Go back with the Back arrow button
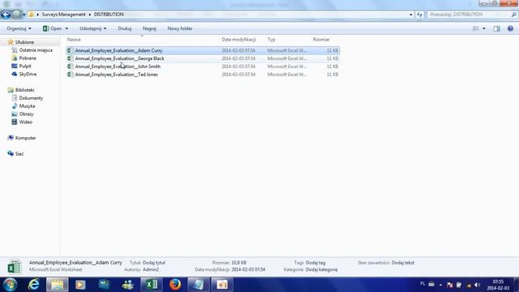The width and height of the screenshot is (519, 292). click(6, 15)
